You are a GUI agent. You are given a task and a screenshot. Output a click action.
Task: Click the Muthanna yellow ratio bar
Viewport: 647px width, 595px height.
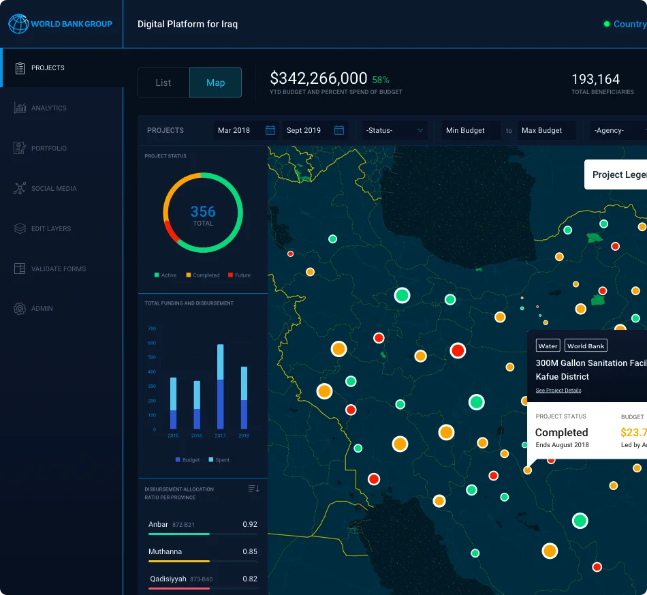(x=179, y=561)
